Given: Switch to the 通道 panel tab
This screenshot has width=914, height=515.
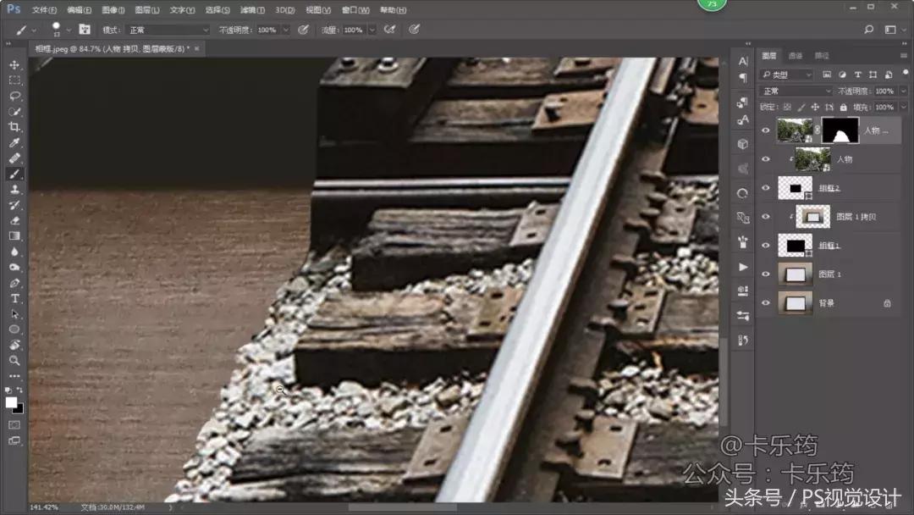Looking at the screenshot, I should 795,56.
